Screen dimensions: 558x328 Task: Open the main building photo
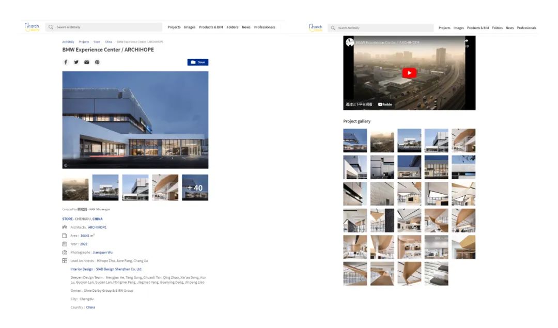[135, 120]
